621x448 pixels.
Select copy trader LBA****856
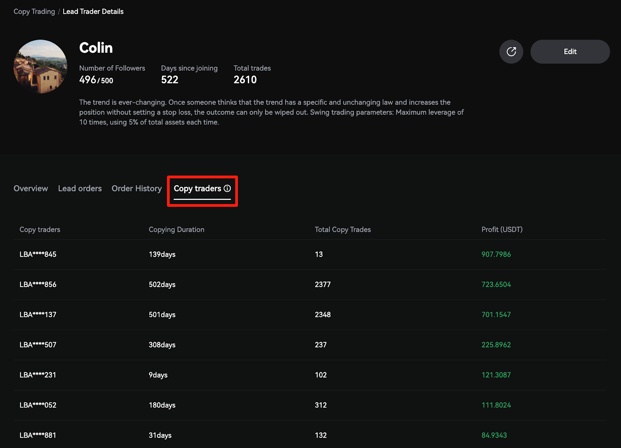(x=38, y=285)
